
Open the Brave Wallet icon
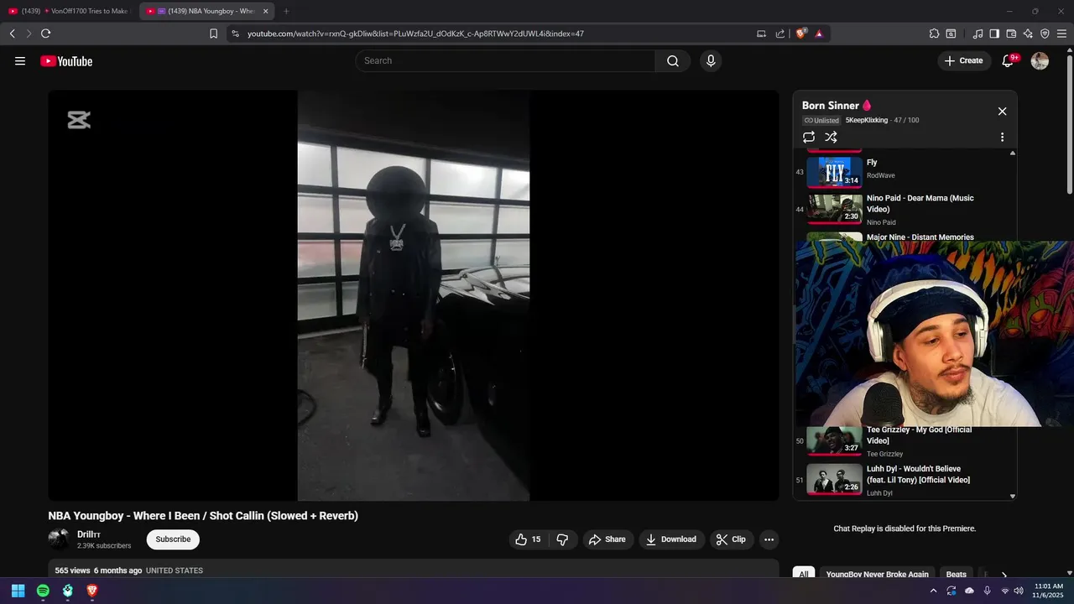tap(1011, 34)
